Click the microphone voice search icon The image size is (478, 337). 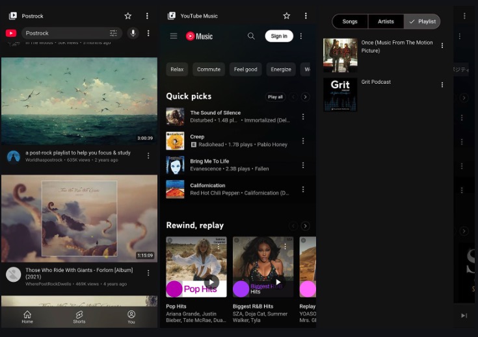(133, 33)
